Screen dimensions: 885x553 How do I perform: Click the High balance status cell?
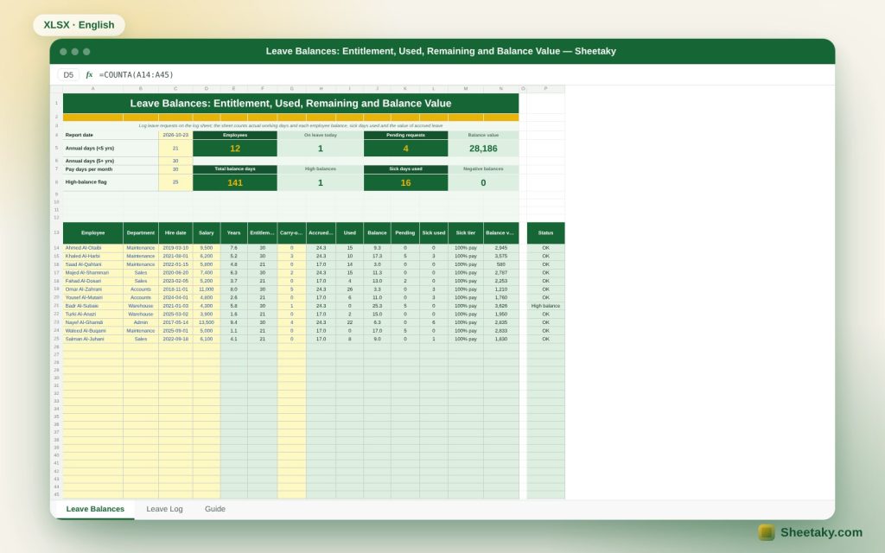546,306
